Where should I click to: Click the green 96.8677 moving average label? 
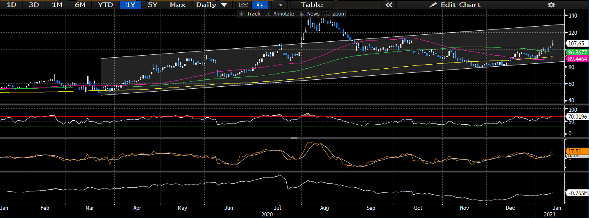(x=577, y=52)
